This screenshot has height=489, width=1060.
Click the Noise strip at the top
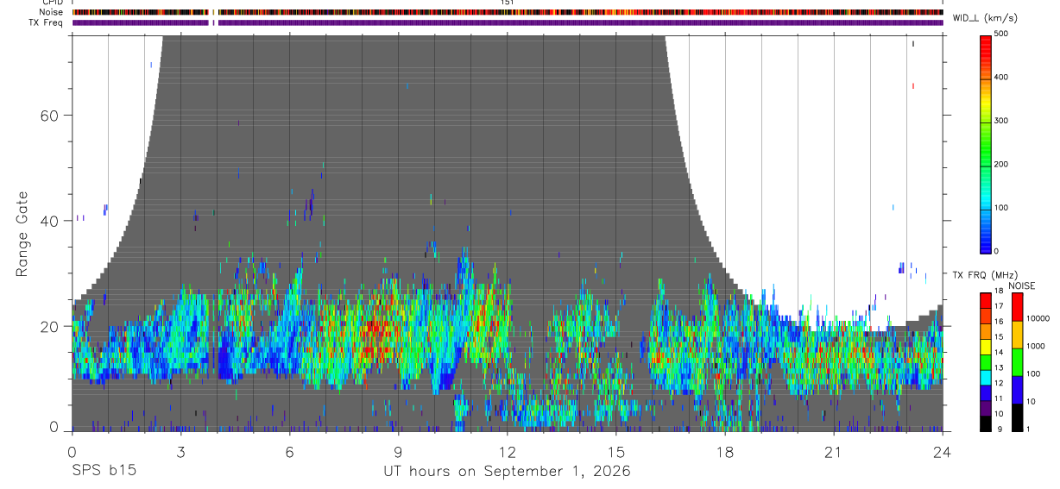507,12
